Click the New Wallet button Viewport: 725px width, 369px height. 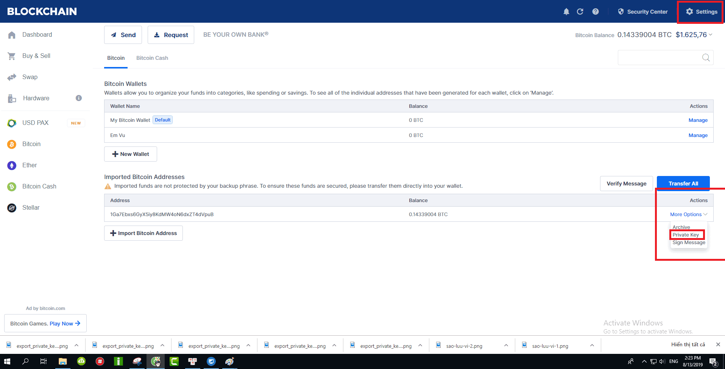click(131, 154)
